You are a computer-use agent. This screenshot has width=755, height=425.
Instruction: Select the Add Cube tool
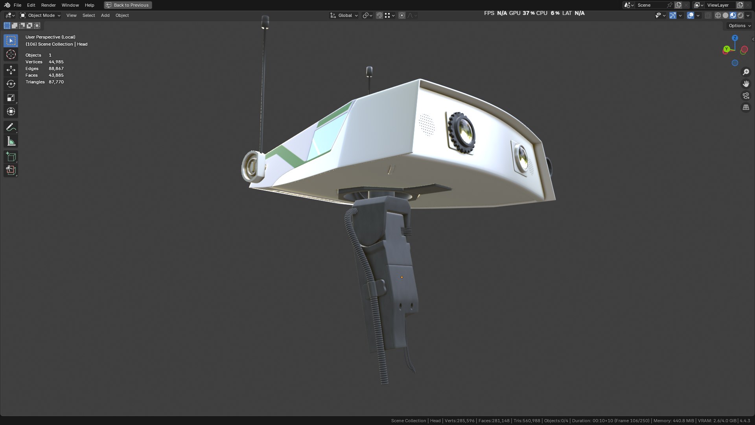pyautogui.click(x=11, y=157)
